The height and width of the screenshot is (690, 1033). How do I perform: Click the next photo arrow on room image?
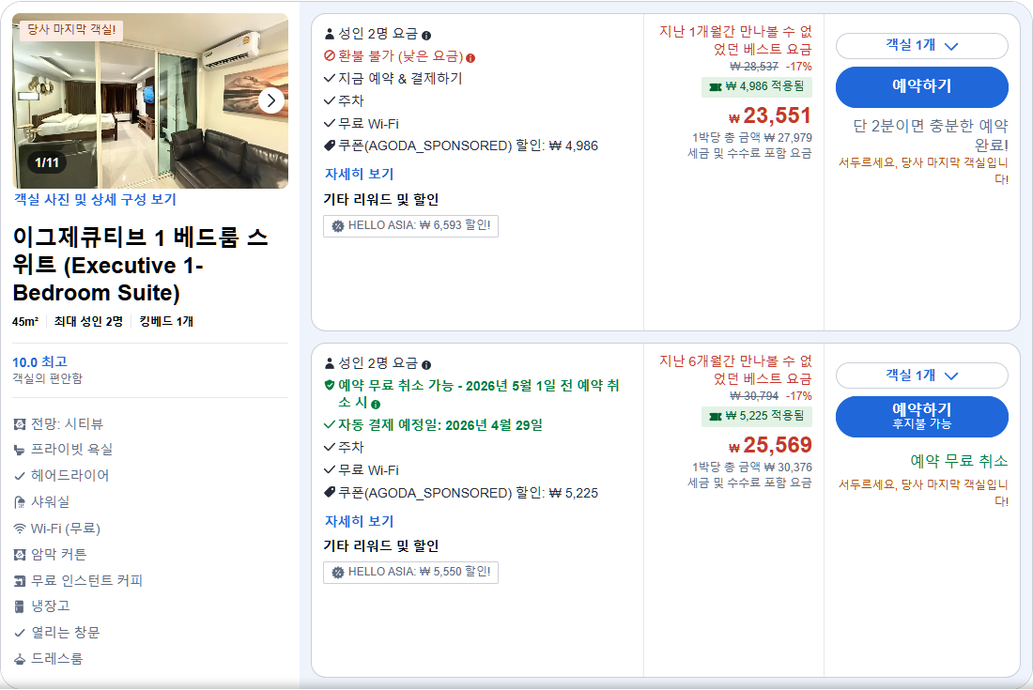[x=270, y=100]
